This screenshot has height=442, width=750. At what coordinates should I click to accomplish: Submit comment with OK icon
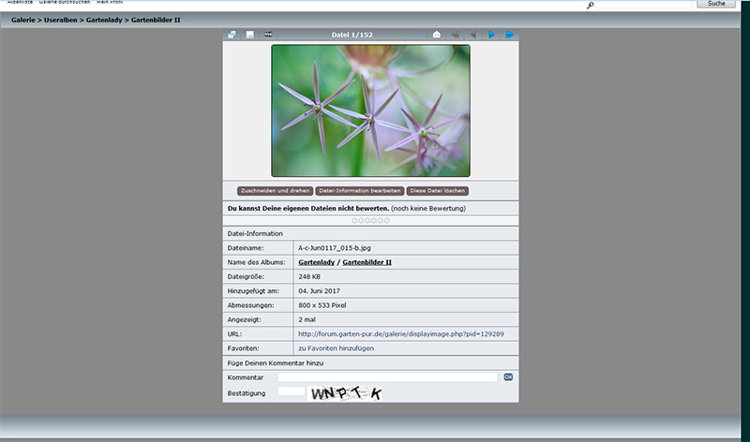[508, 377]
